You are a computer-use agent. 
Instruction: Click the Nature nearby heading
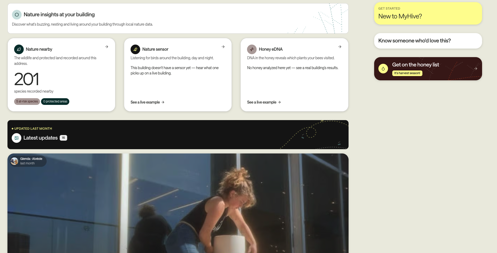coord(39,49)
